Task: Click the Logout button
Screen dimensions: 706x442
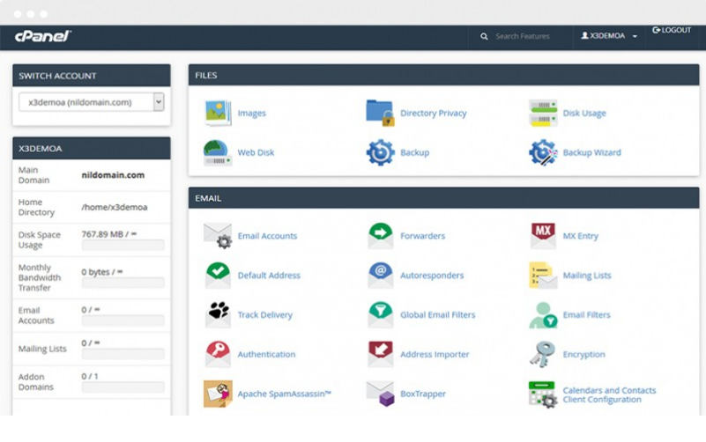Action: pyautogui.click(x=672, y=31)
